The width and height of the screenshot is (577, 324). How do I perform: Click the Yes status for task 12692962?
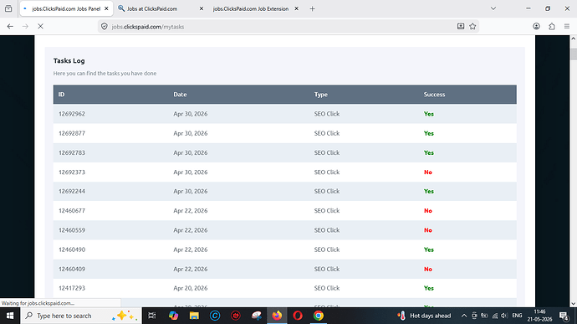(x=429, y=114)
